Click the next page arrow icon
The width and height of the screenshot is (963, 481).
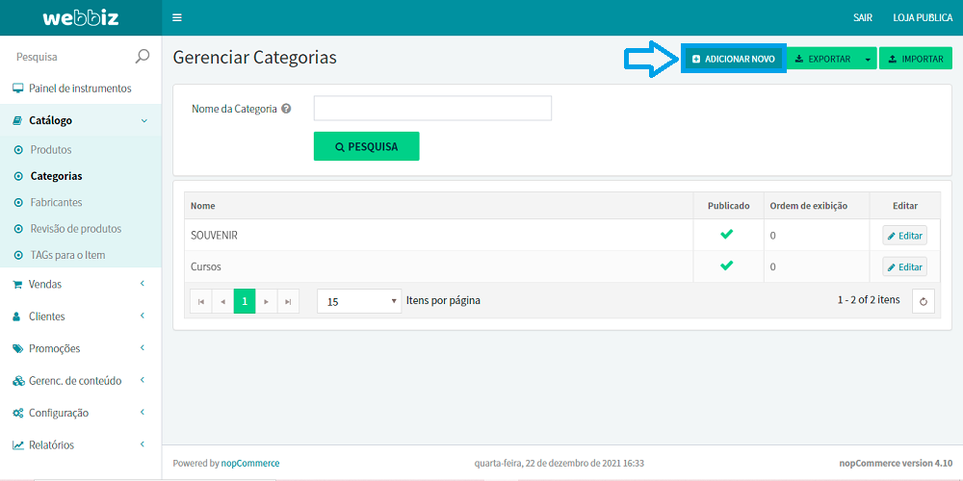coord(267,301)
